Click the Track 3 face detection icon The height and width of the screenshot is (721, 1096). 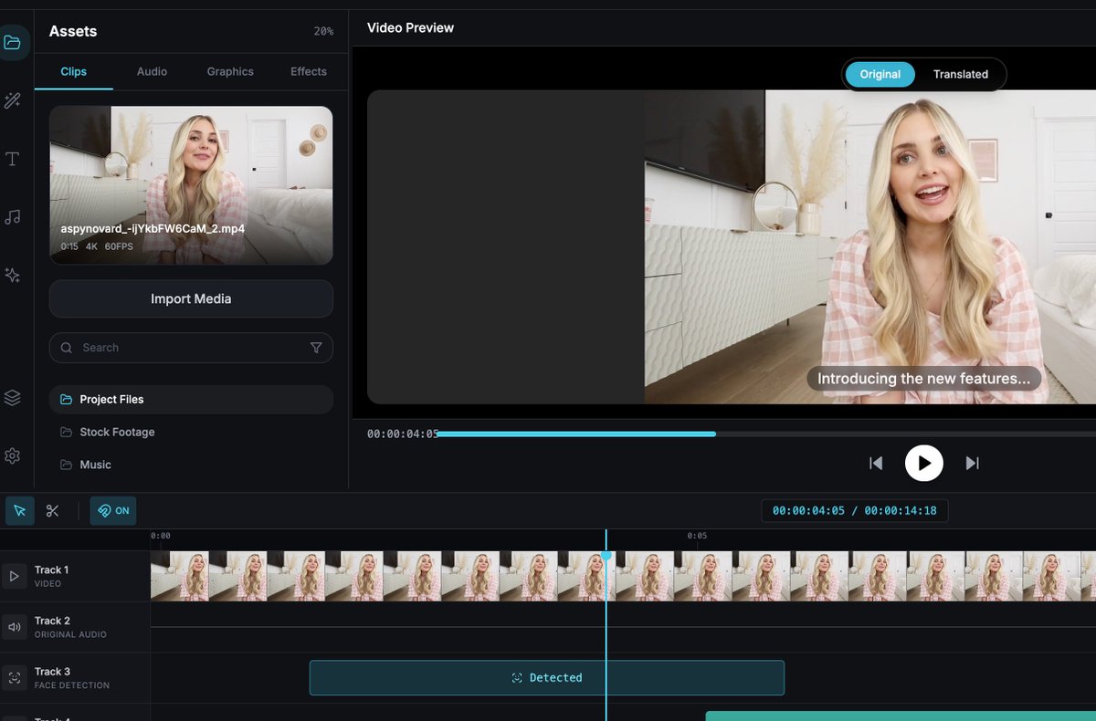[14, 678]
